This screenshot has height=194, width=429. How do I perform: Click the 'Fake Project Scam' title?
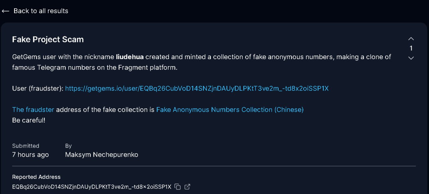coord(48,40)
